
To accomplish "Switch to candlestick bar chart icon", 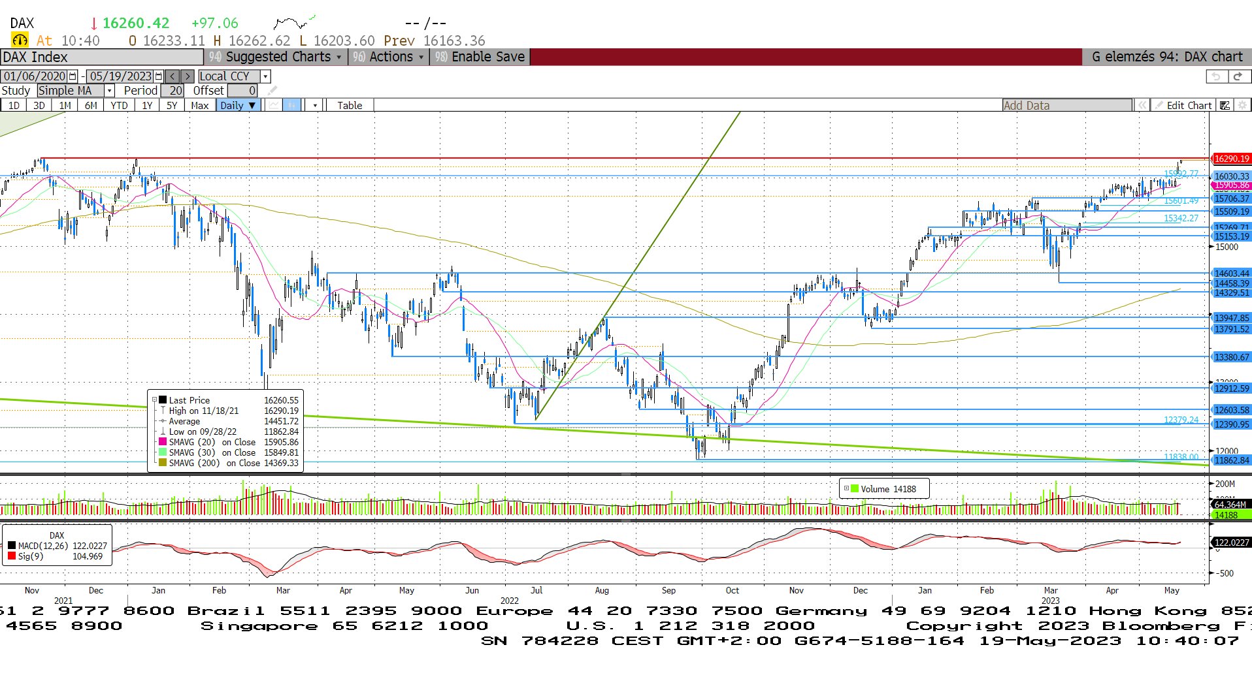I will click(293, 105).
